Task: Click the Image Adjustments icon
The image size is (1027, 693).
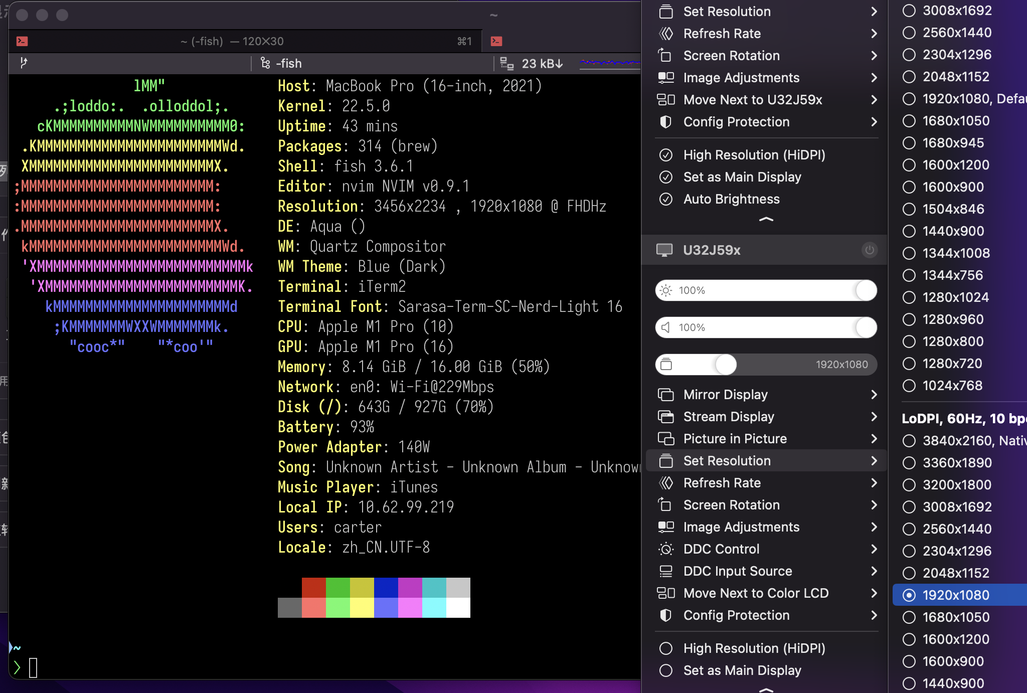Action: (666, 527)
